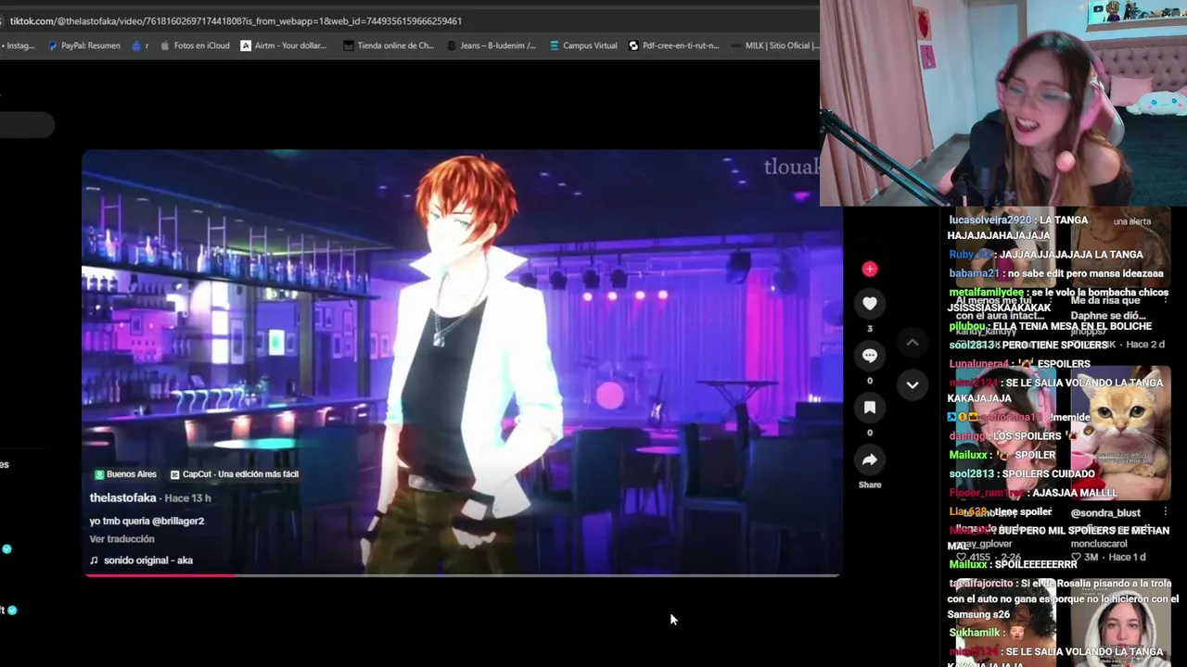Open three-dot menu beside 'Me da risa que'

tap(1166, 300)
